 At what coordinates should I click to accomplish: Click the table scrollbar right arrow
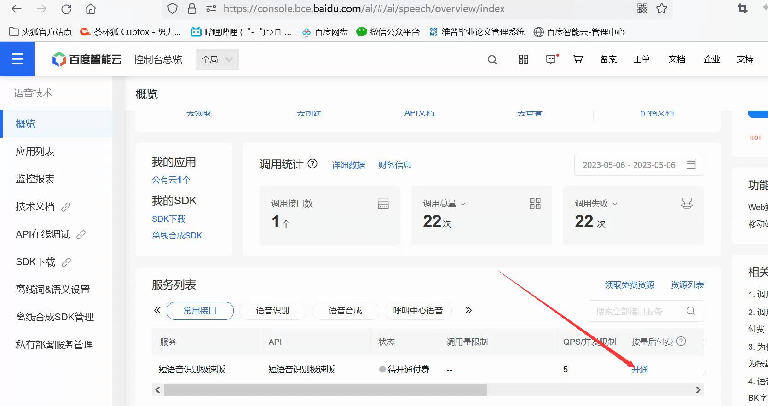coord(698,390)
